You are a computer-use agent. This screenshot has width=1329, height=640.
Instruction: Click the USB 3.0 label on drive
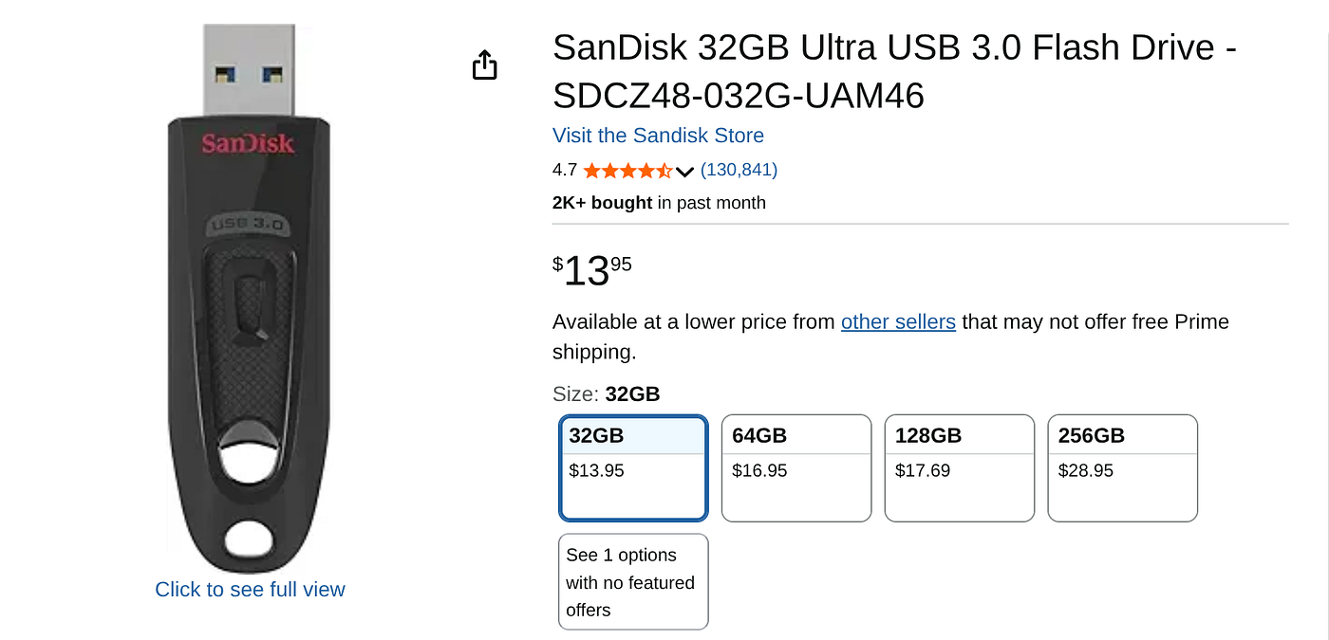(x=249, y=225)
